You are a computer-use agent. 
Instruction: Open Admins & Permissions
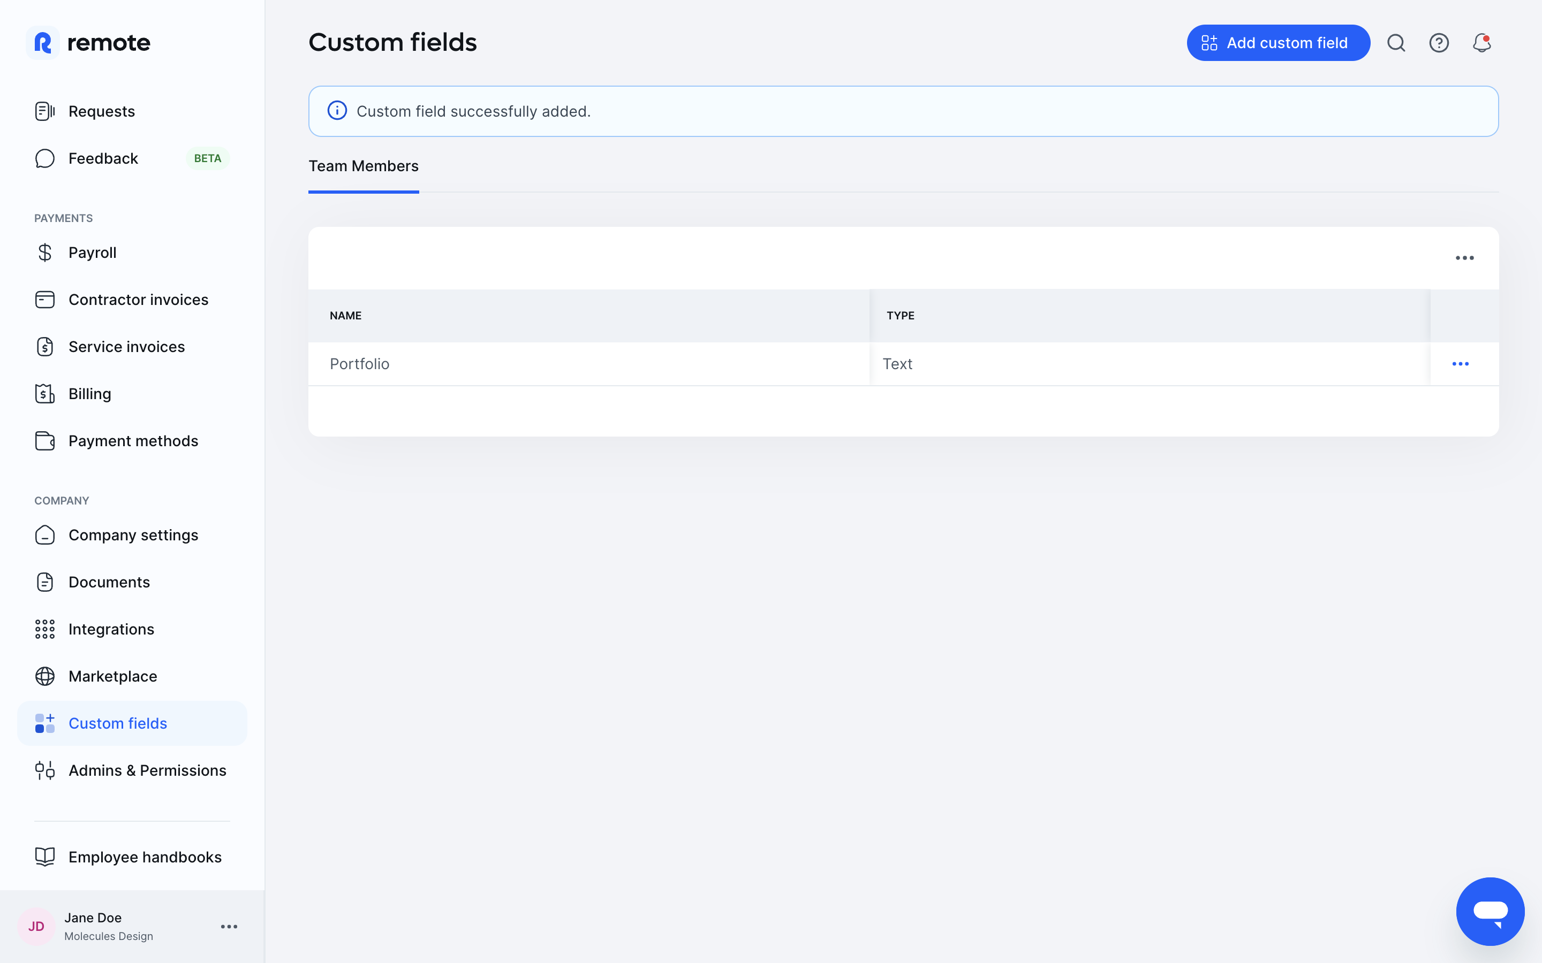132,771
